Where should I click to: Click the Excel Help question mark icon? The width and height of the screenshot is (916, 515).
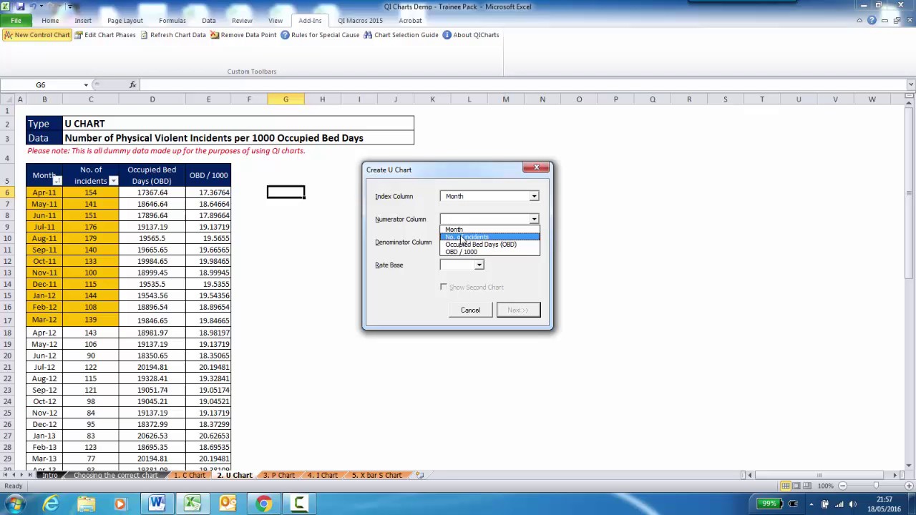(x=872, y=20)
